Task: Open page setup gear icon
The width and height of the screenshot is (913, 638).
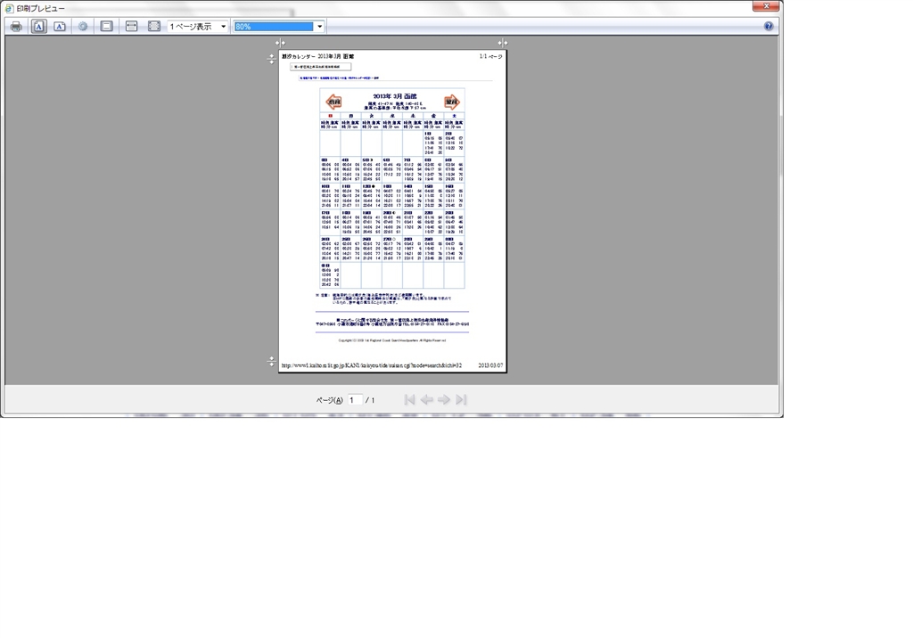Action: click(83, 27)
